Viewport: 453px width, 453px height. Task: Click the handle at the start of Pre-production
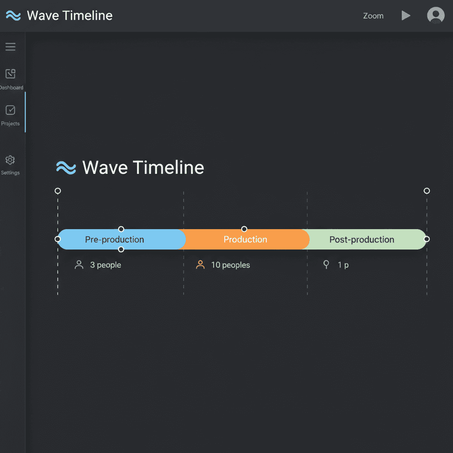(x=58, y=239)
